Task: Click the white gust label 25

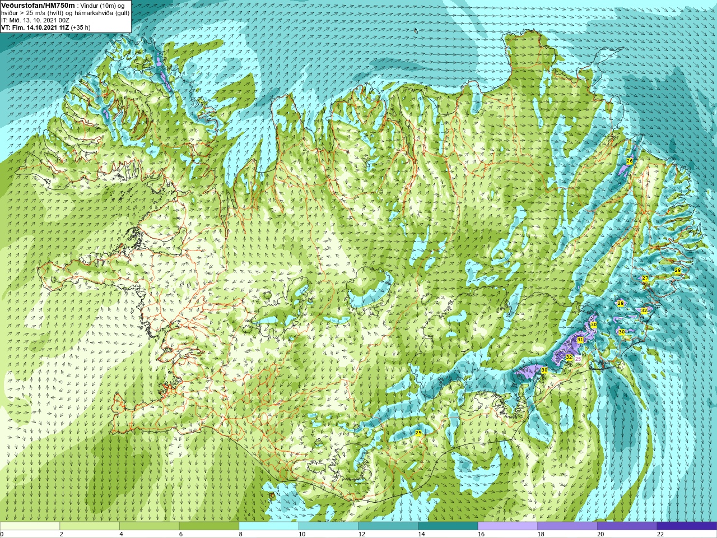Action: pos(578,359)
